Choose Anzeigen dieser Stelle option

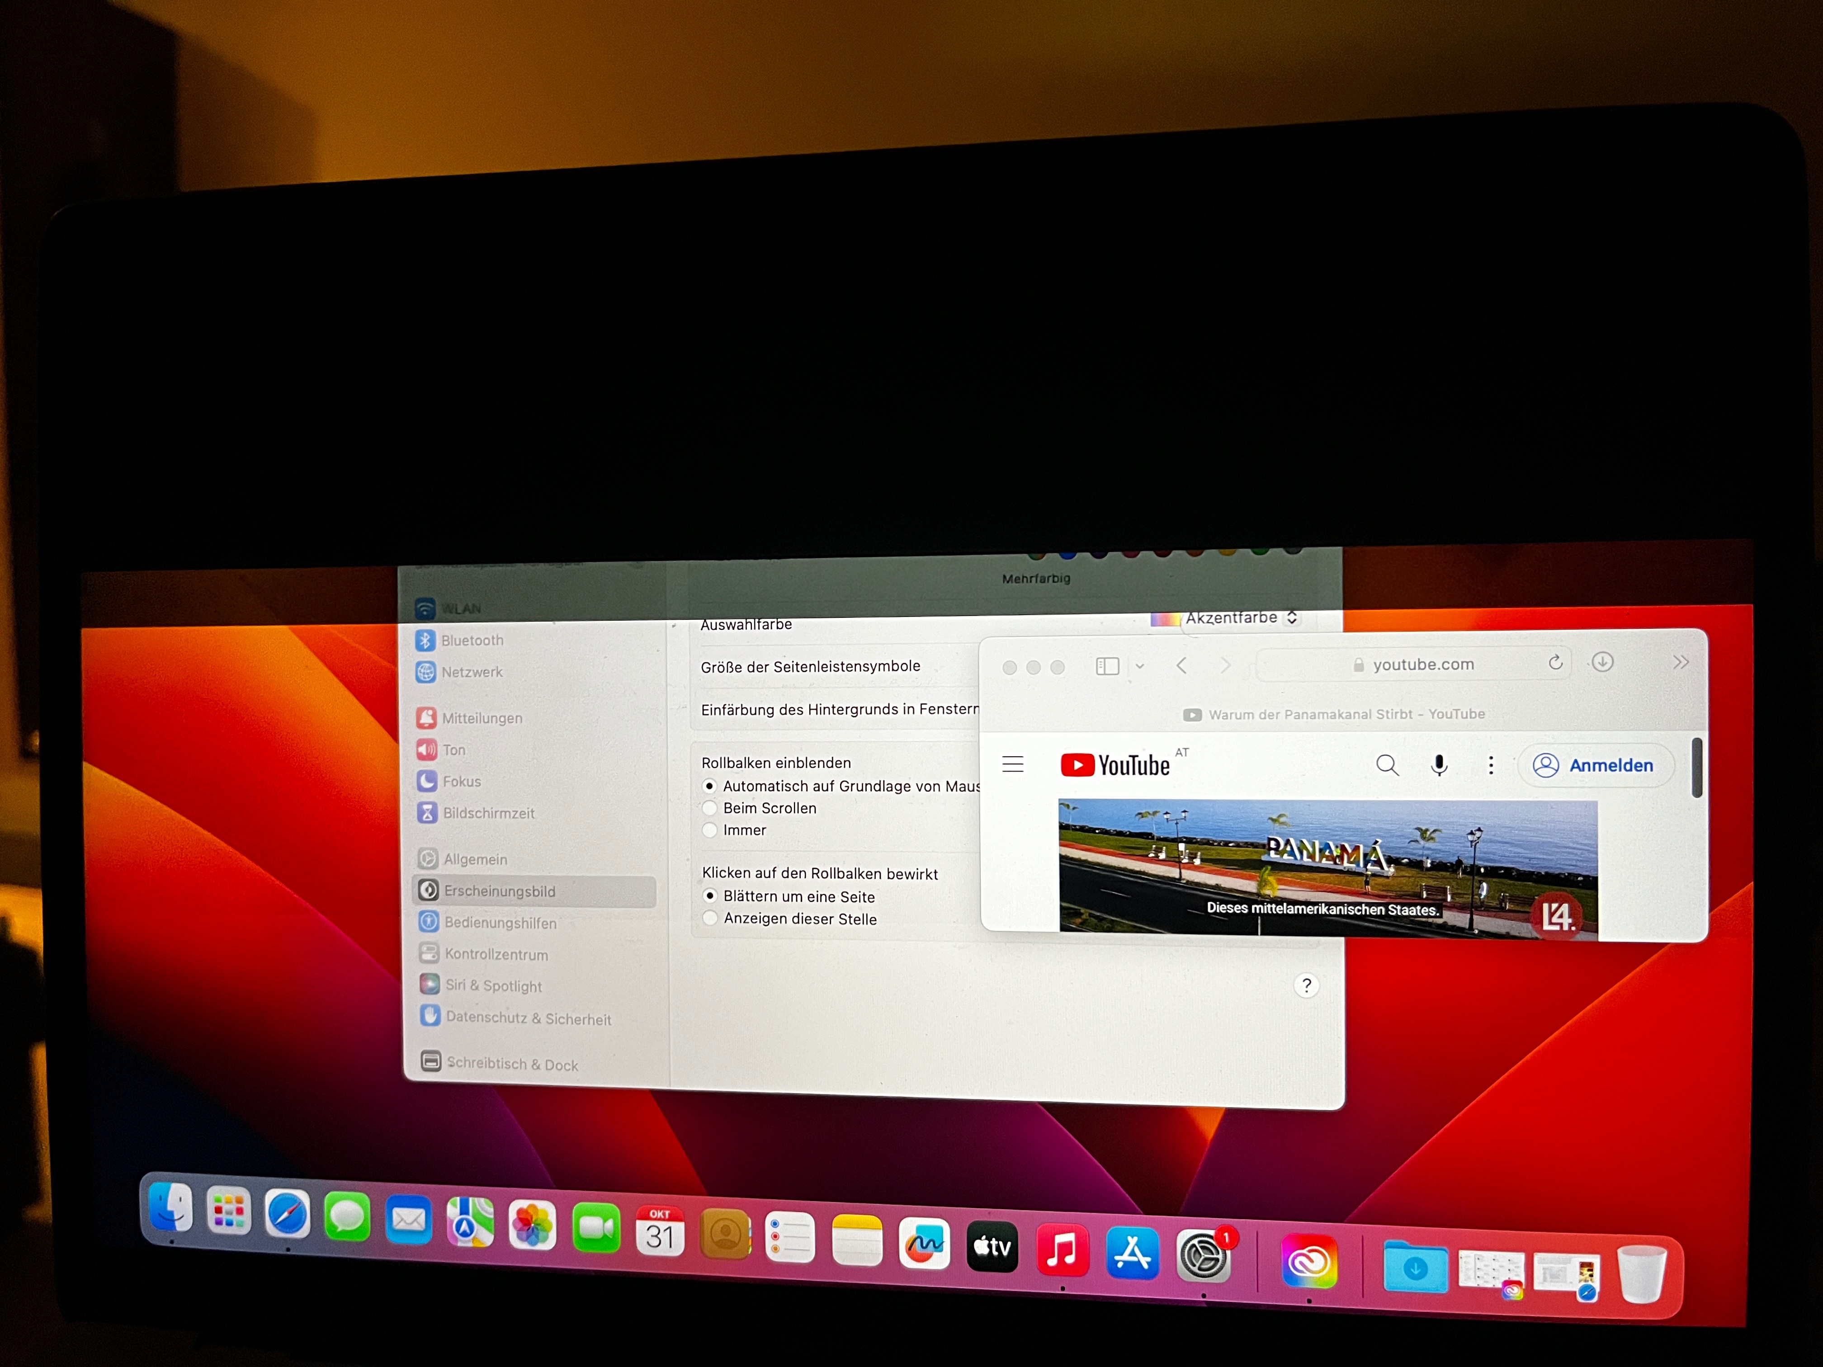tap(710, 918)
